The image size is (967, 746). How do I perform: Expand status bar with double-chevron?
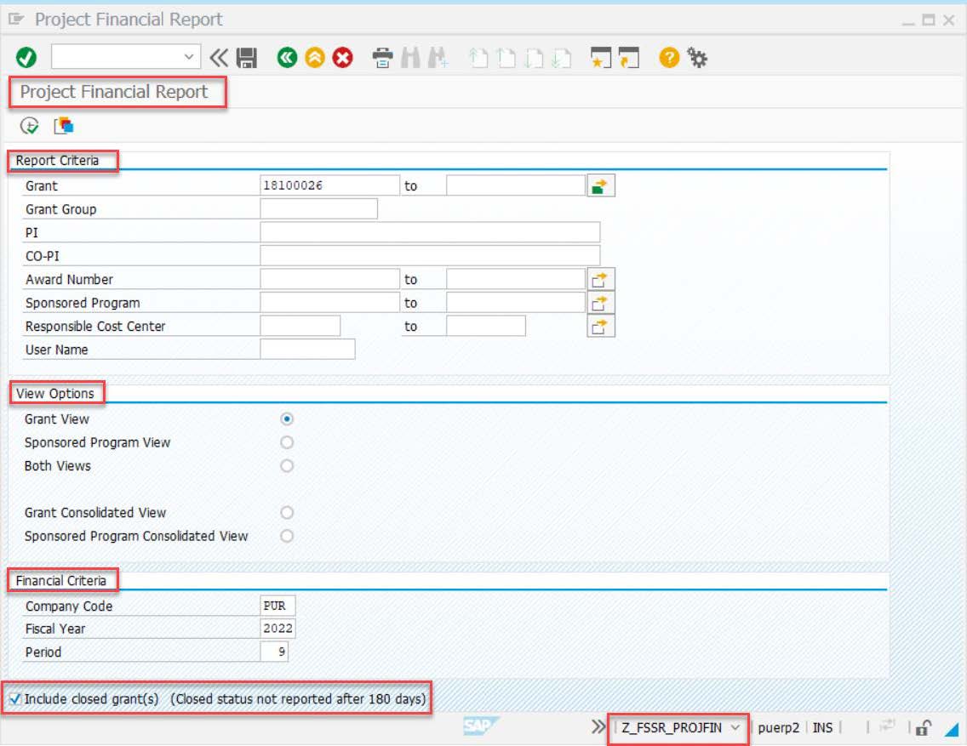(x=598, y=727)
